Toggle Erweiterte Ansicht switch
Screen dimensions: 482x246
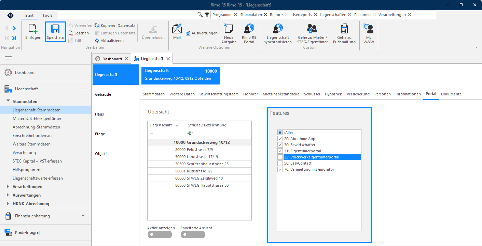[193, 234]
